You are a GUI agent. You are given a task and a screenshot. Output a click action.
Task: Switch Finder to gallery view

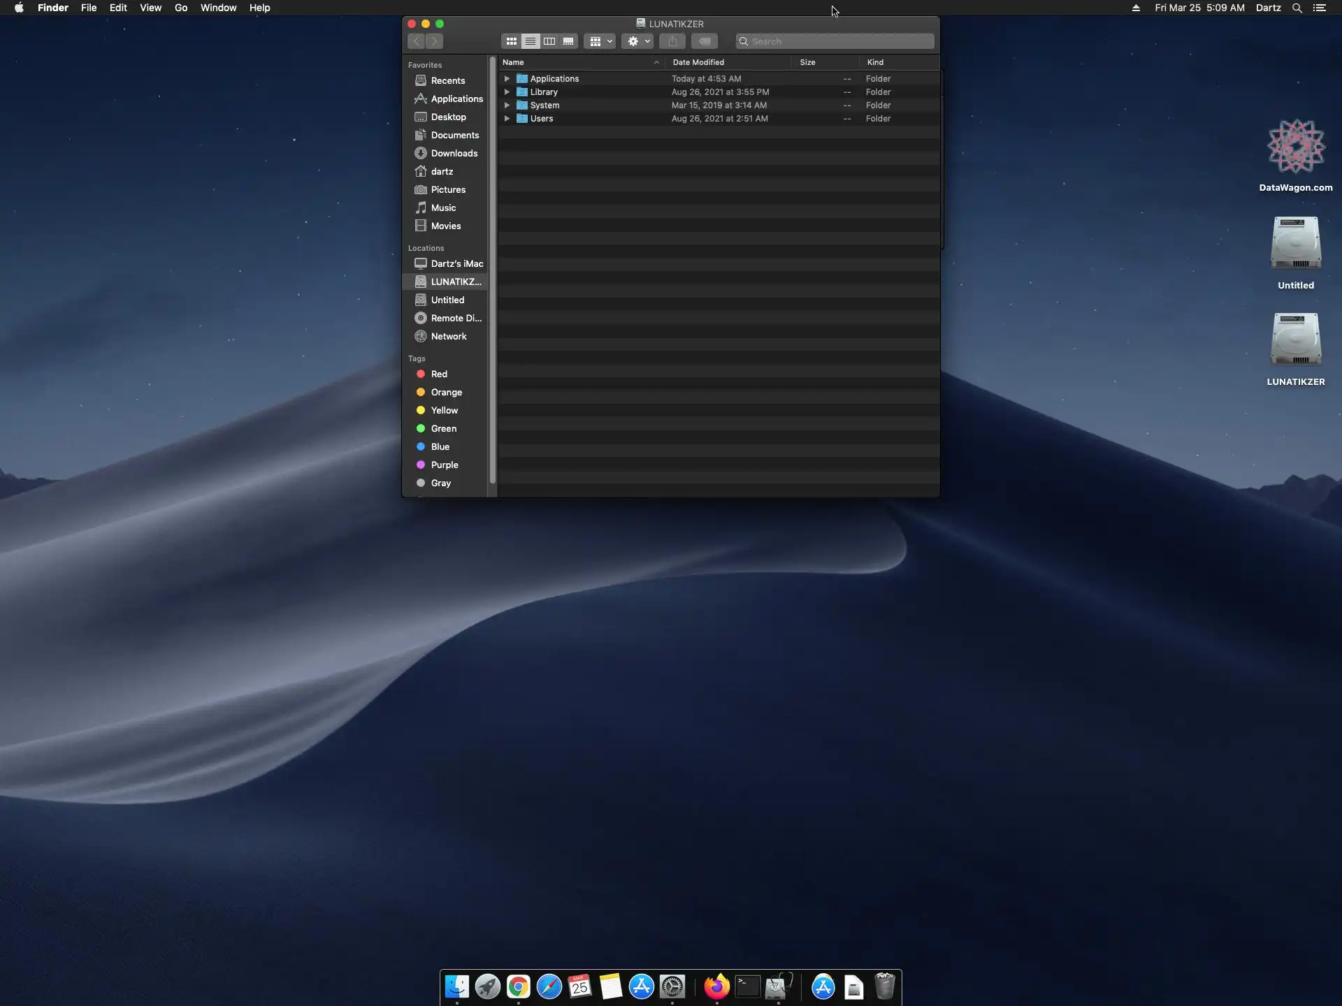click(568, 41)
